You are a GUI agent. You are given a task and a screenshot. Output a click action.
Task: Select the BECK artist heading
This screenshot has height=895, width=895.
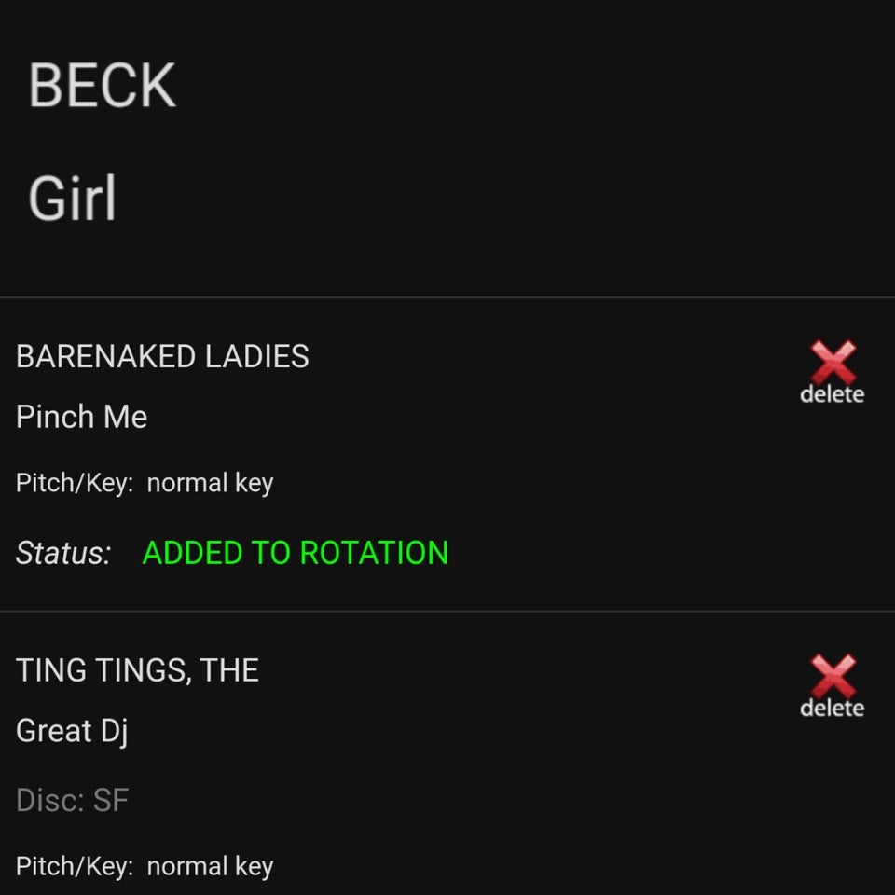pyautogui.click(x=103, y=86)
